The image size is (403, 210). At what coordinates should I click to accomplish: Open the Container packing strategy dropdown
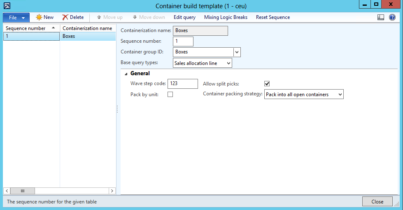[340, 95]
